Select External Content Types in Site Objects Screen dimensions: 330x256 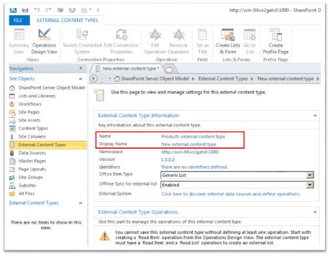[48, 145]
